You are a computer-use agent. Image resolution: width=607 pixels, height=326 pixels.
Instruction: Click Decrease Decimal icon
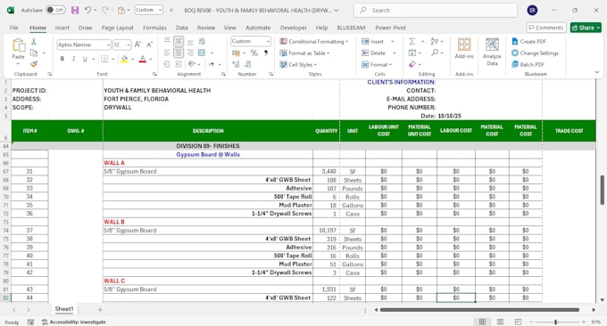tap(248, 64)
